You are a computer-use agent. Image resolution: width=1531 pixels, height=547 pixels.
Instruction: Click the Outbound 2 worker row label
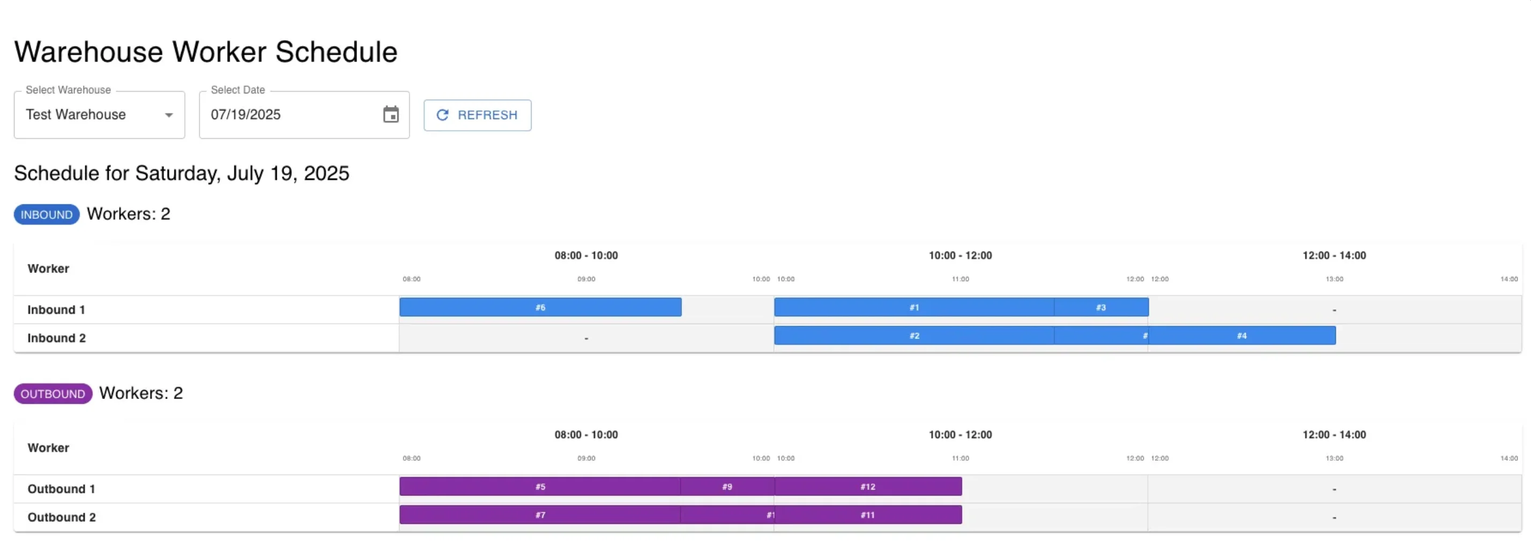pos(62,518)
